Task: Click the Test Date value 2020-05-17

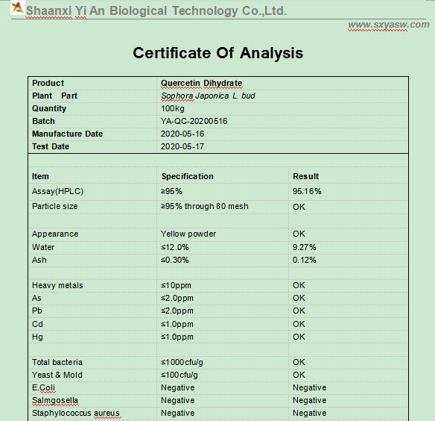Action: tap(182, 146)
